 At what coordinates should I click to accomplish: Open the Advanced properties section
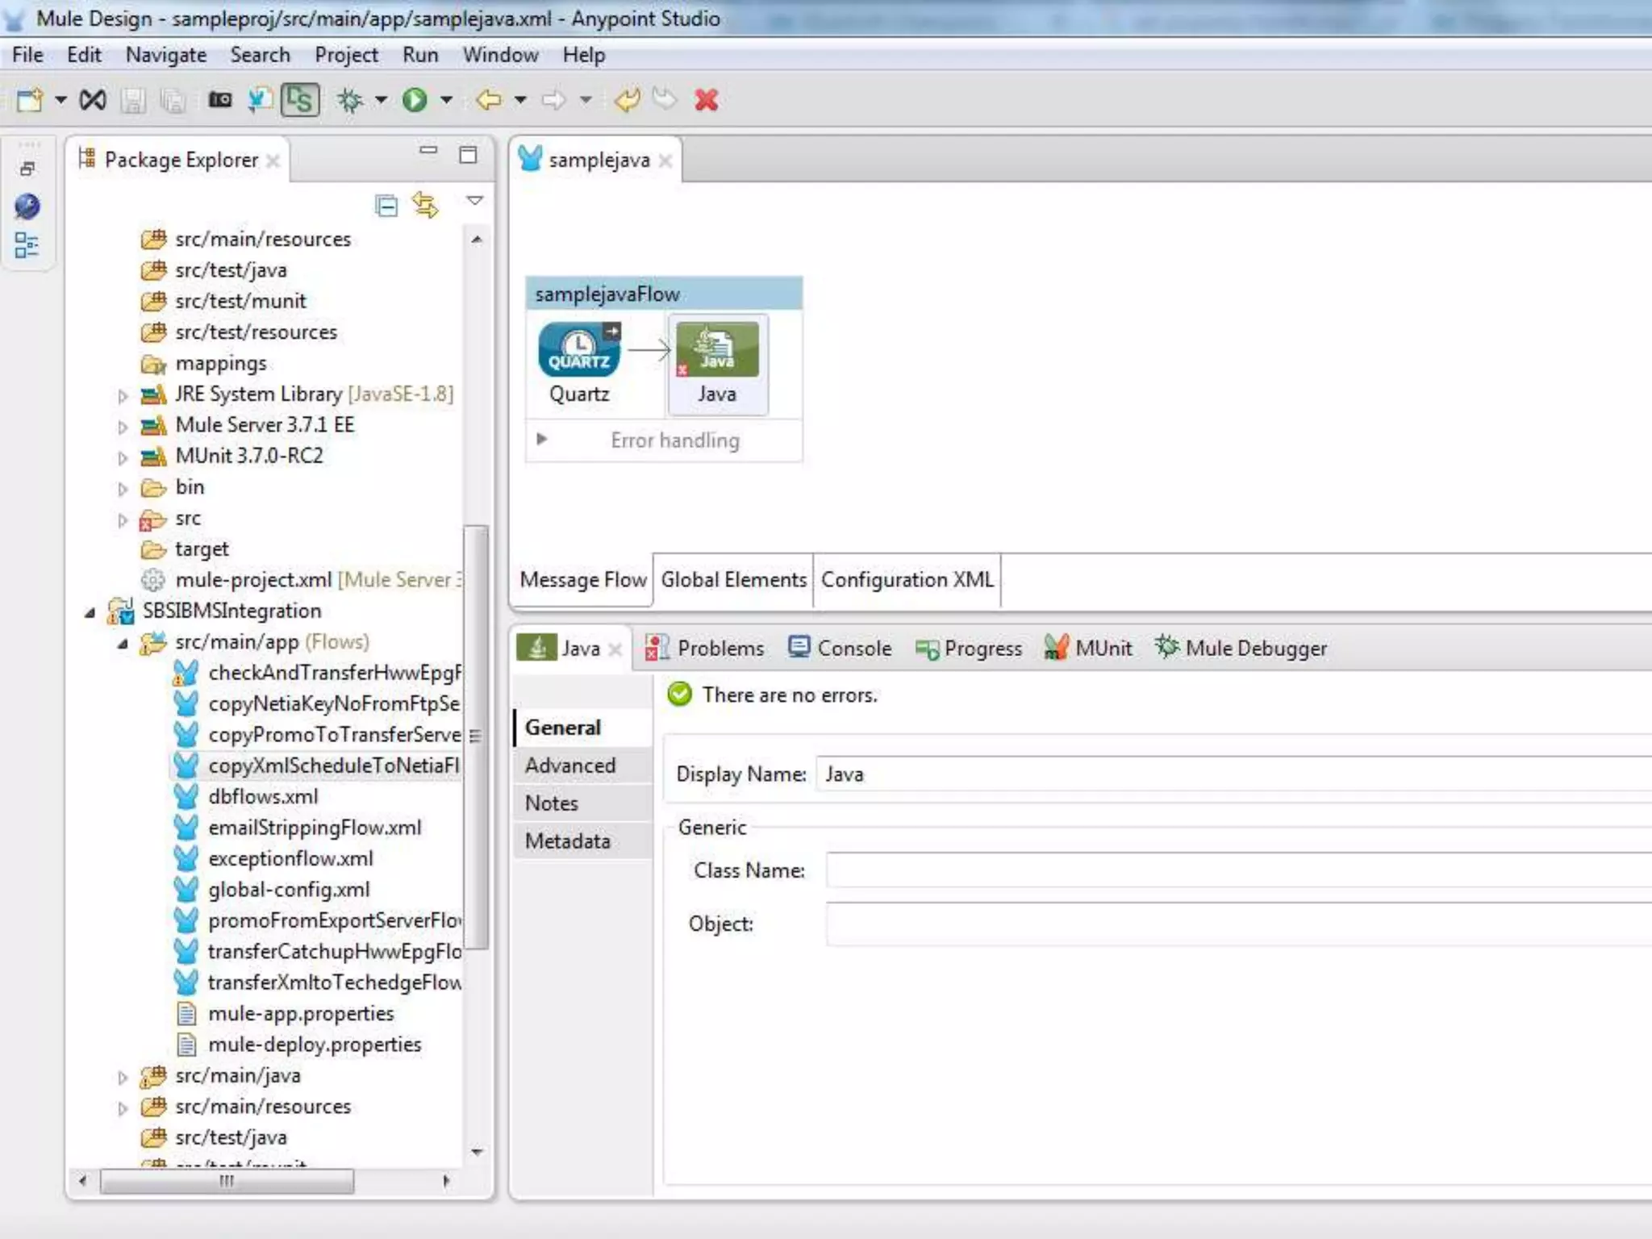(569, 766)
